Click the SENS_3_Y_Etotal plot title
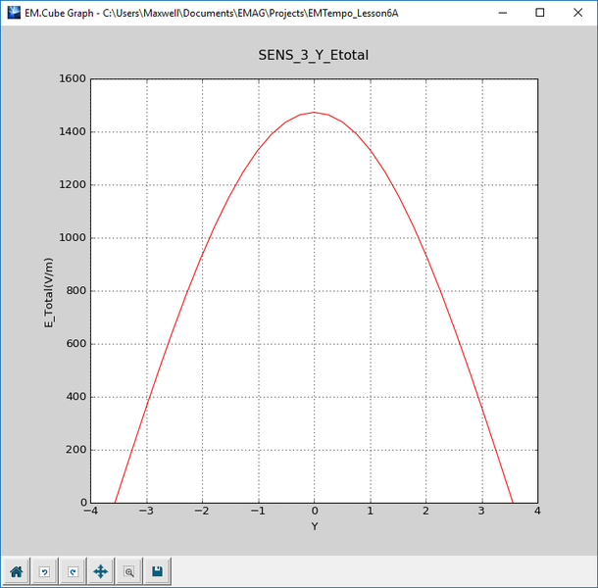598x588 pixels. coord(314,57)
